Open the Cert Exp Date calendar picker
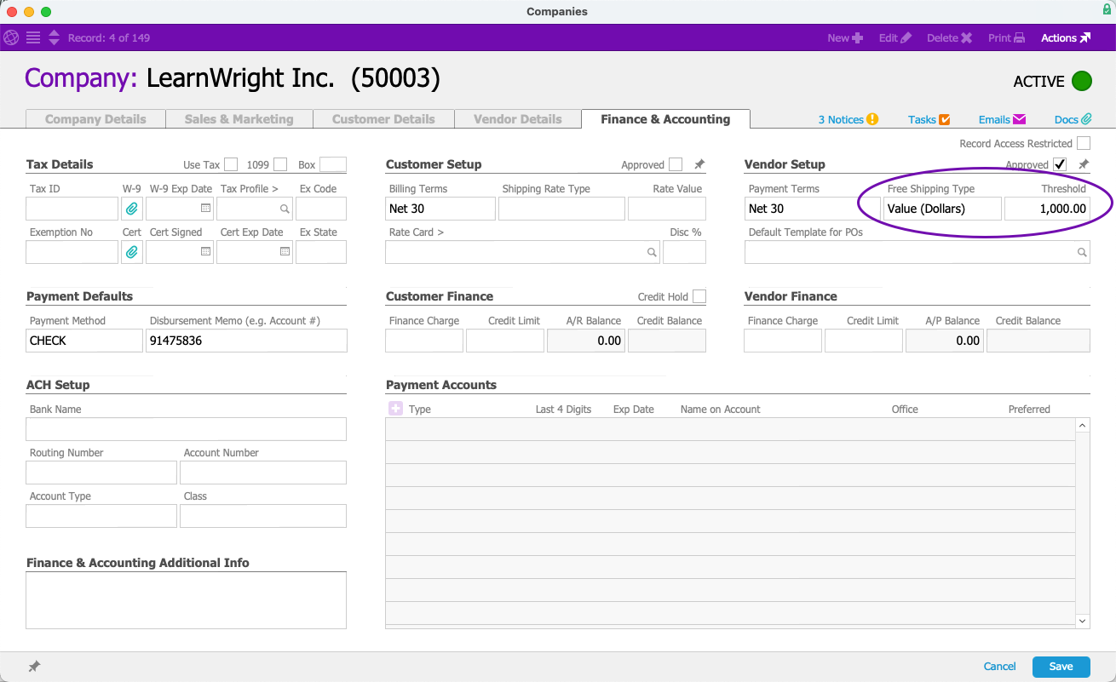This screenshot has height=682, width=1116. (285, 252)
